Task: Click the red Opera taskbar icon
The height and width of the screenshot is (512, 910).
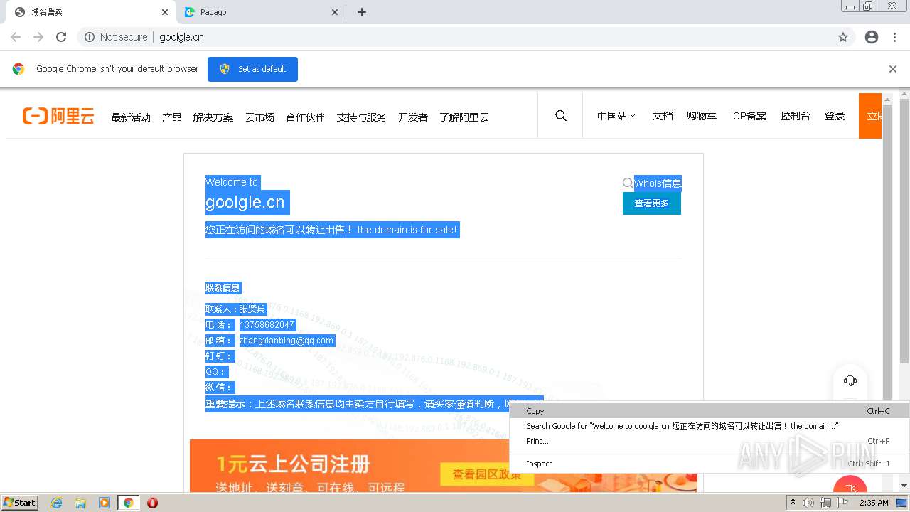Action: (x=152, y=503)
